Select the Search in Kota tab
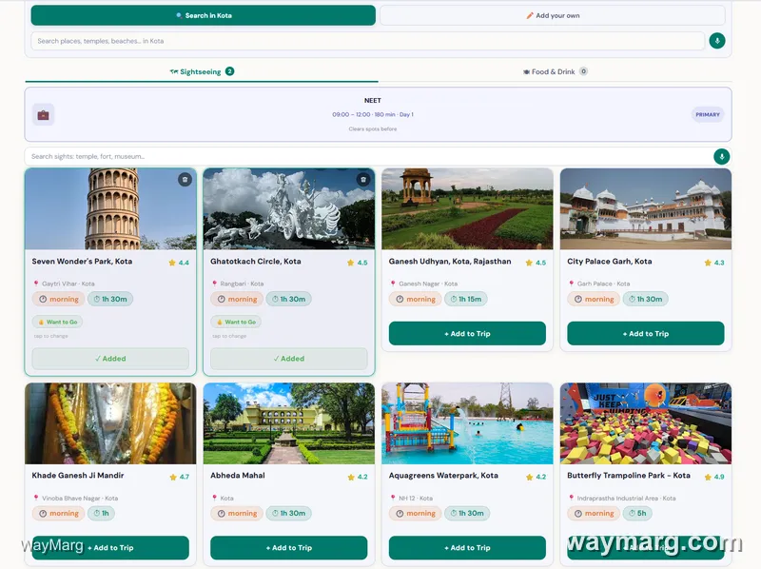 pyautogui.click(x=204, y=15)
